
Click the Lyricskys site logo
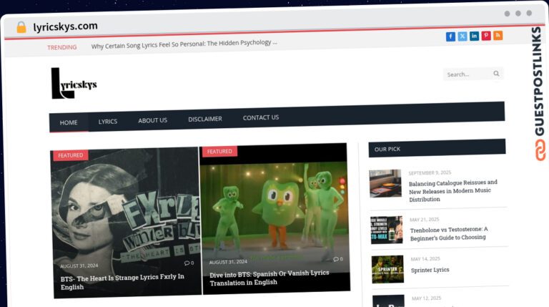74,84
